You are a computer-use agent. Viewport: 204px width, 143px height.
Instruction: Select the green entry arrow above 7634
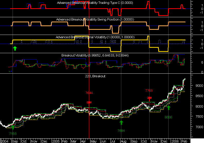click(121, 122)
